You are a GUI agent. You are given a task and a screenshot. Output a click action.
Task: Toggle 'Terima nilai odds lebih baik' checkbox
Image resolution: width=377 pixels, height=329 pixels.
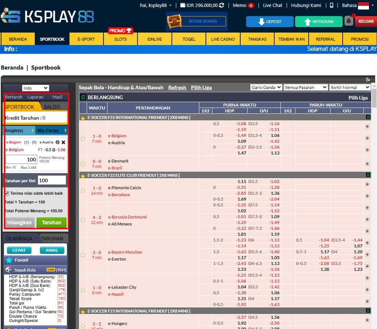click(7, 193)
